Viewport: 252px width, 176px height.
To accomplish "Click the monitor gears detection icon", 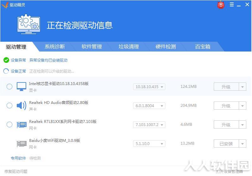I will pyautogui.click(x=29, y=24).
